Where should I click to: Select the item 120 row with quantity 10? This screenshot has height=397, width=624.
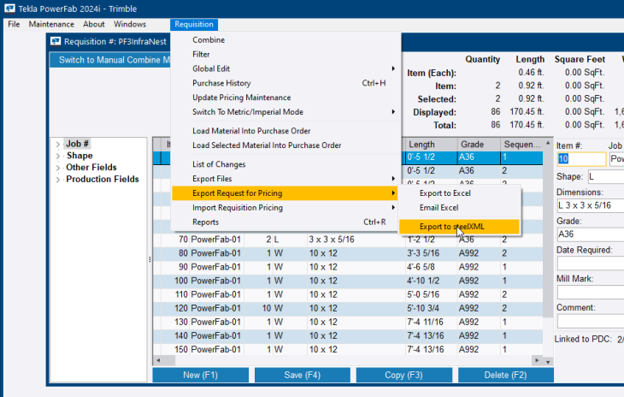(348, 308)
